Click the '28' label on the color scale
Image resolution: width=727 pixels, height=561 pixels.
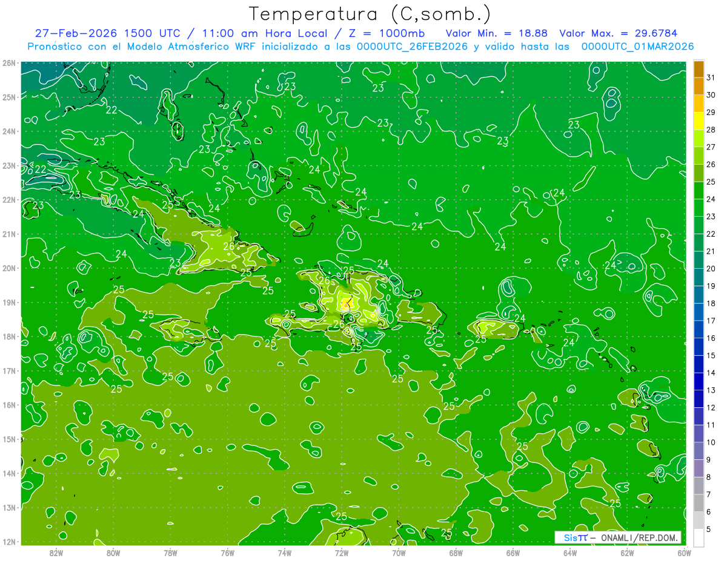click(711, 130)
